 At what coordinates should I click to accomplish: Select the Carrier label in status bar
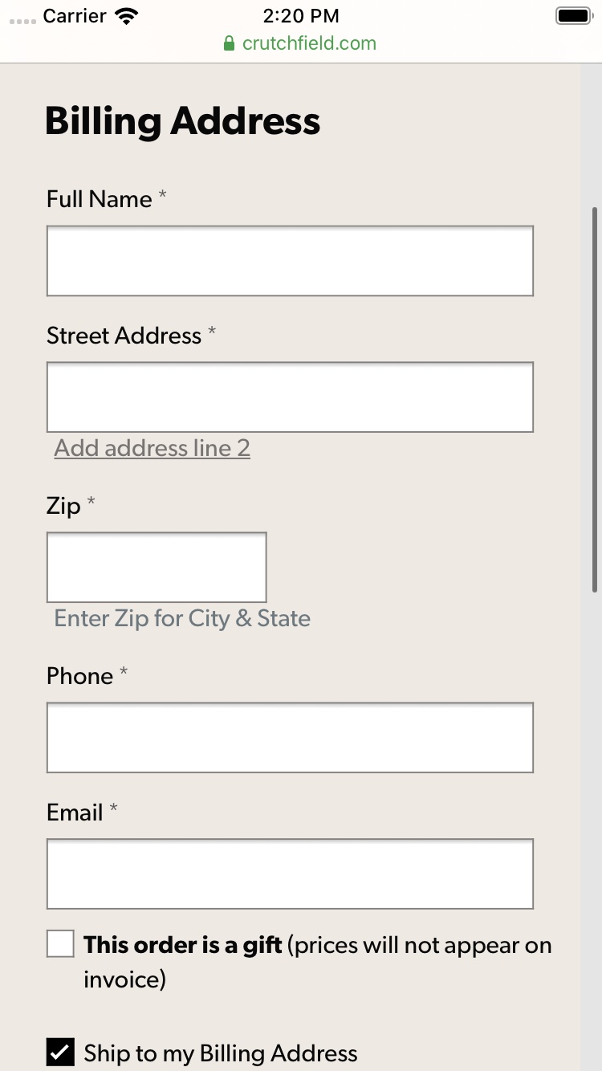[x=73, y=15]
